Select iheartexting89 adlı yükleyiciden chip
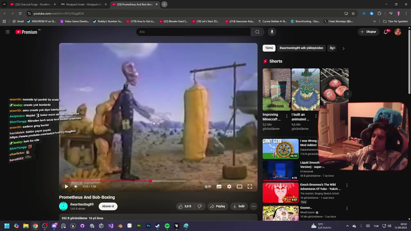This screenshot has height=231, width=411. click(301, 48)
